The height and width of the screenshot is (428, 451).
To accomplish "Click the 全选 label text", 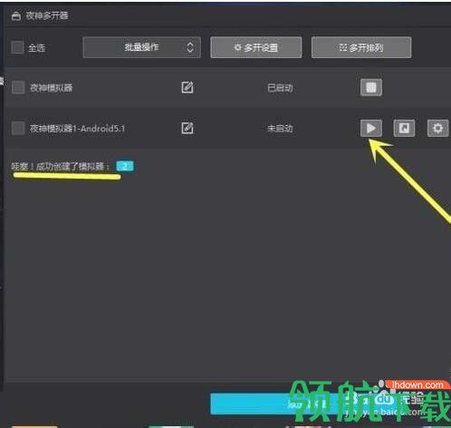I will coord(36,48).
